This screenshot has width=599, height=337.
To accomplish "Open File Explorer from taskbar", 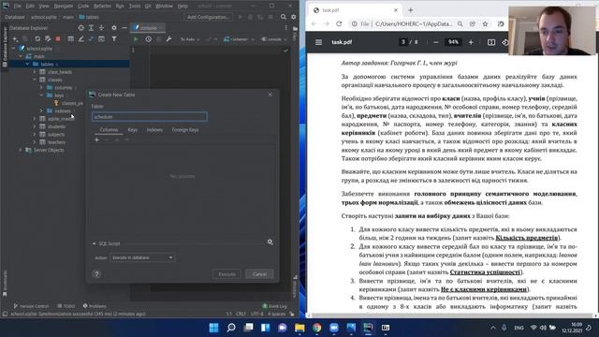I will (299, 328).
